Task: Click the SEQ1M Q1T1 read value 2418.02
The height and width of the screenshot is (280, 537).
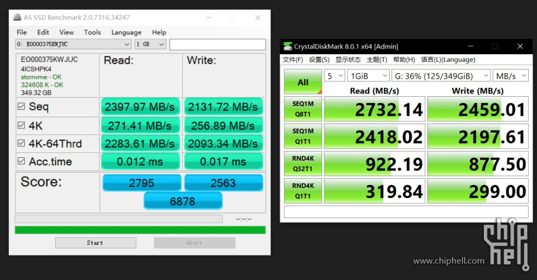Action: coord(374,136)
